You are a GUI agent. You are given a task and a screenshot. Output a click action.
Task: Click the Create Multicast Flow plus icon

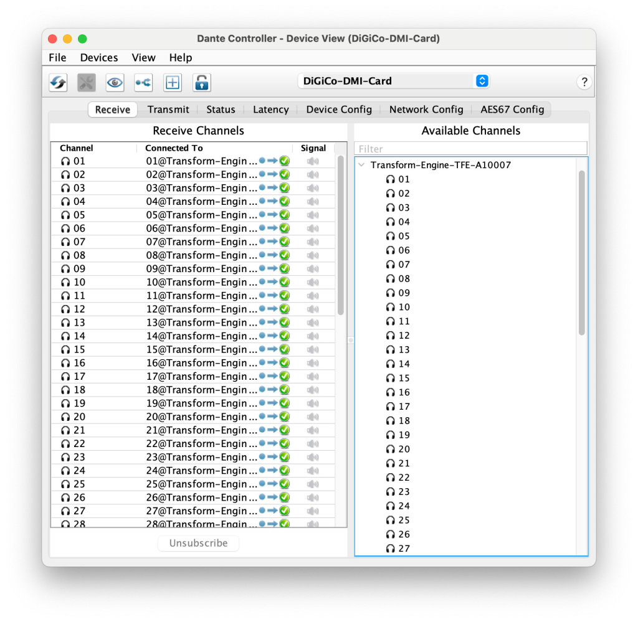pyautogui.click(x=173, y=83)
